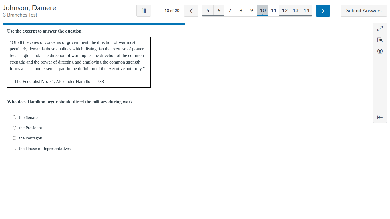The height and width of the screenshot is (219, 390).
Task: Jump to question 7
Action: tap(230, 11)
